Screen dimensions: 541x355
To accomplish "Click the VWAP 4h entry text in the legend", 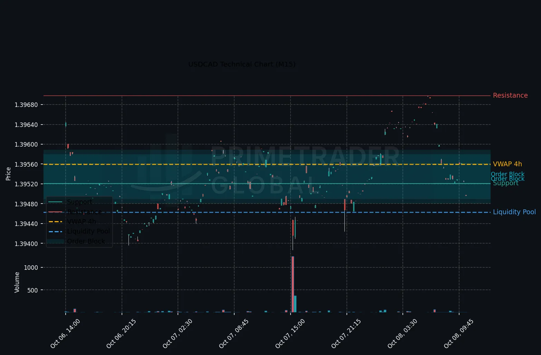I will (82, 221).
